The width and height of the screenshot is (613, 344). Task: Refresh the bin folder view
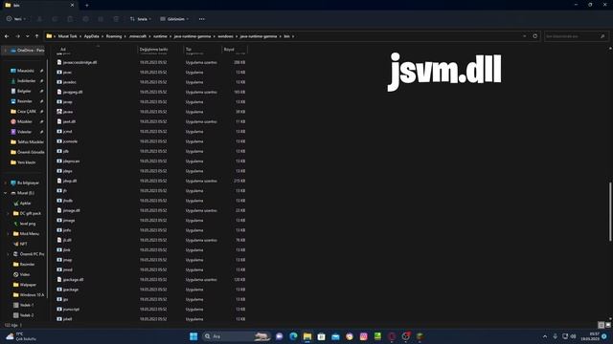pyautogui.click(x=534, y=36)
